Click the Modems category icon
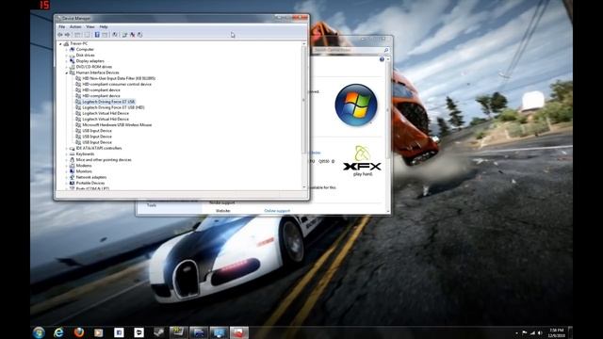603x339 pixels. coord(72,166)
